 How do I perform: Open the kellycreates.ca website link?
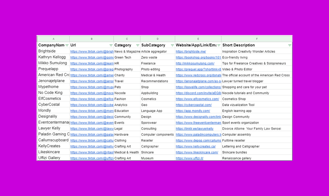195,146
